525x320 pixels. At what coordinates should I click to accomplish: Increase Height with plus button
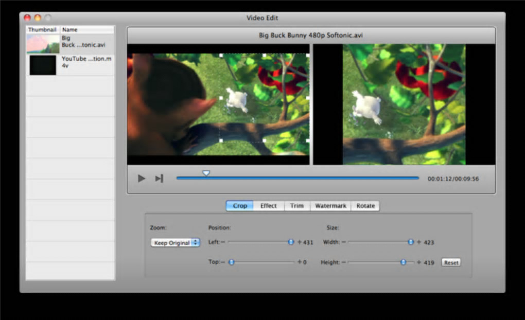419,262
